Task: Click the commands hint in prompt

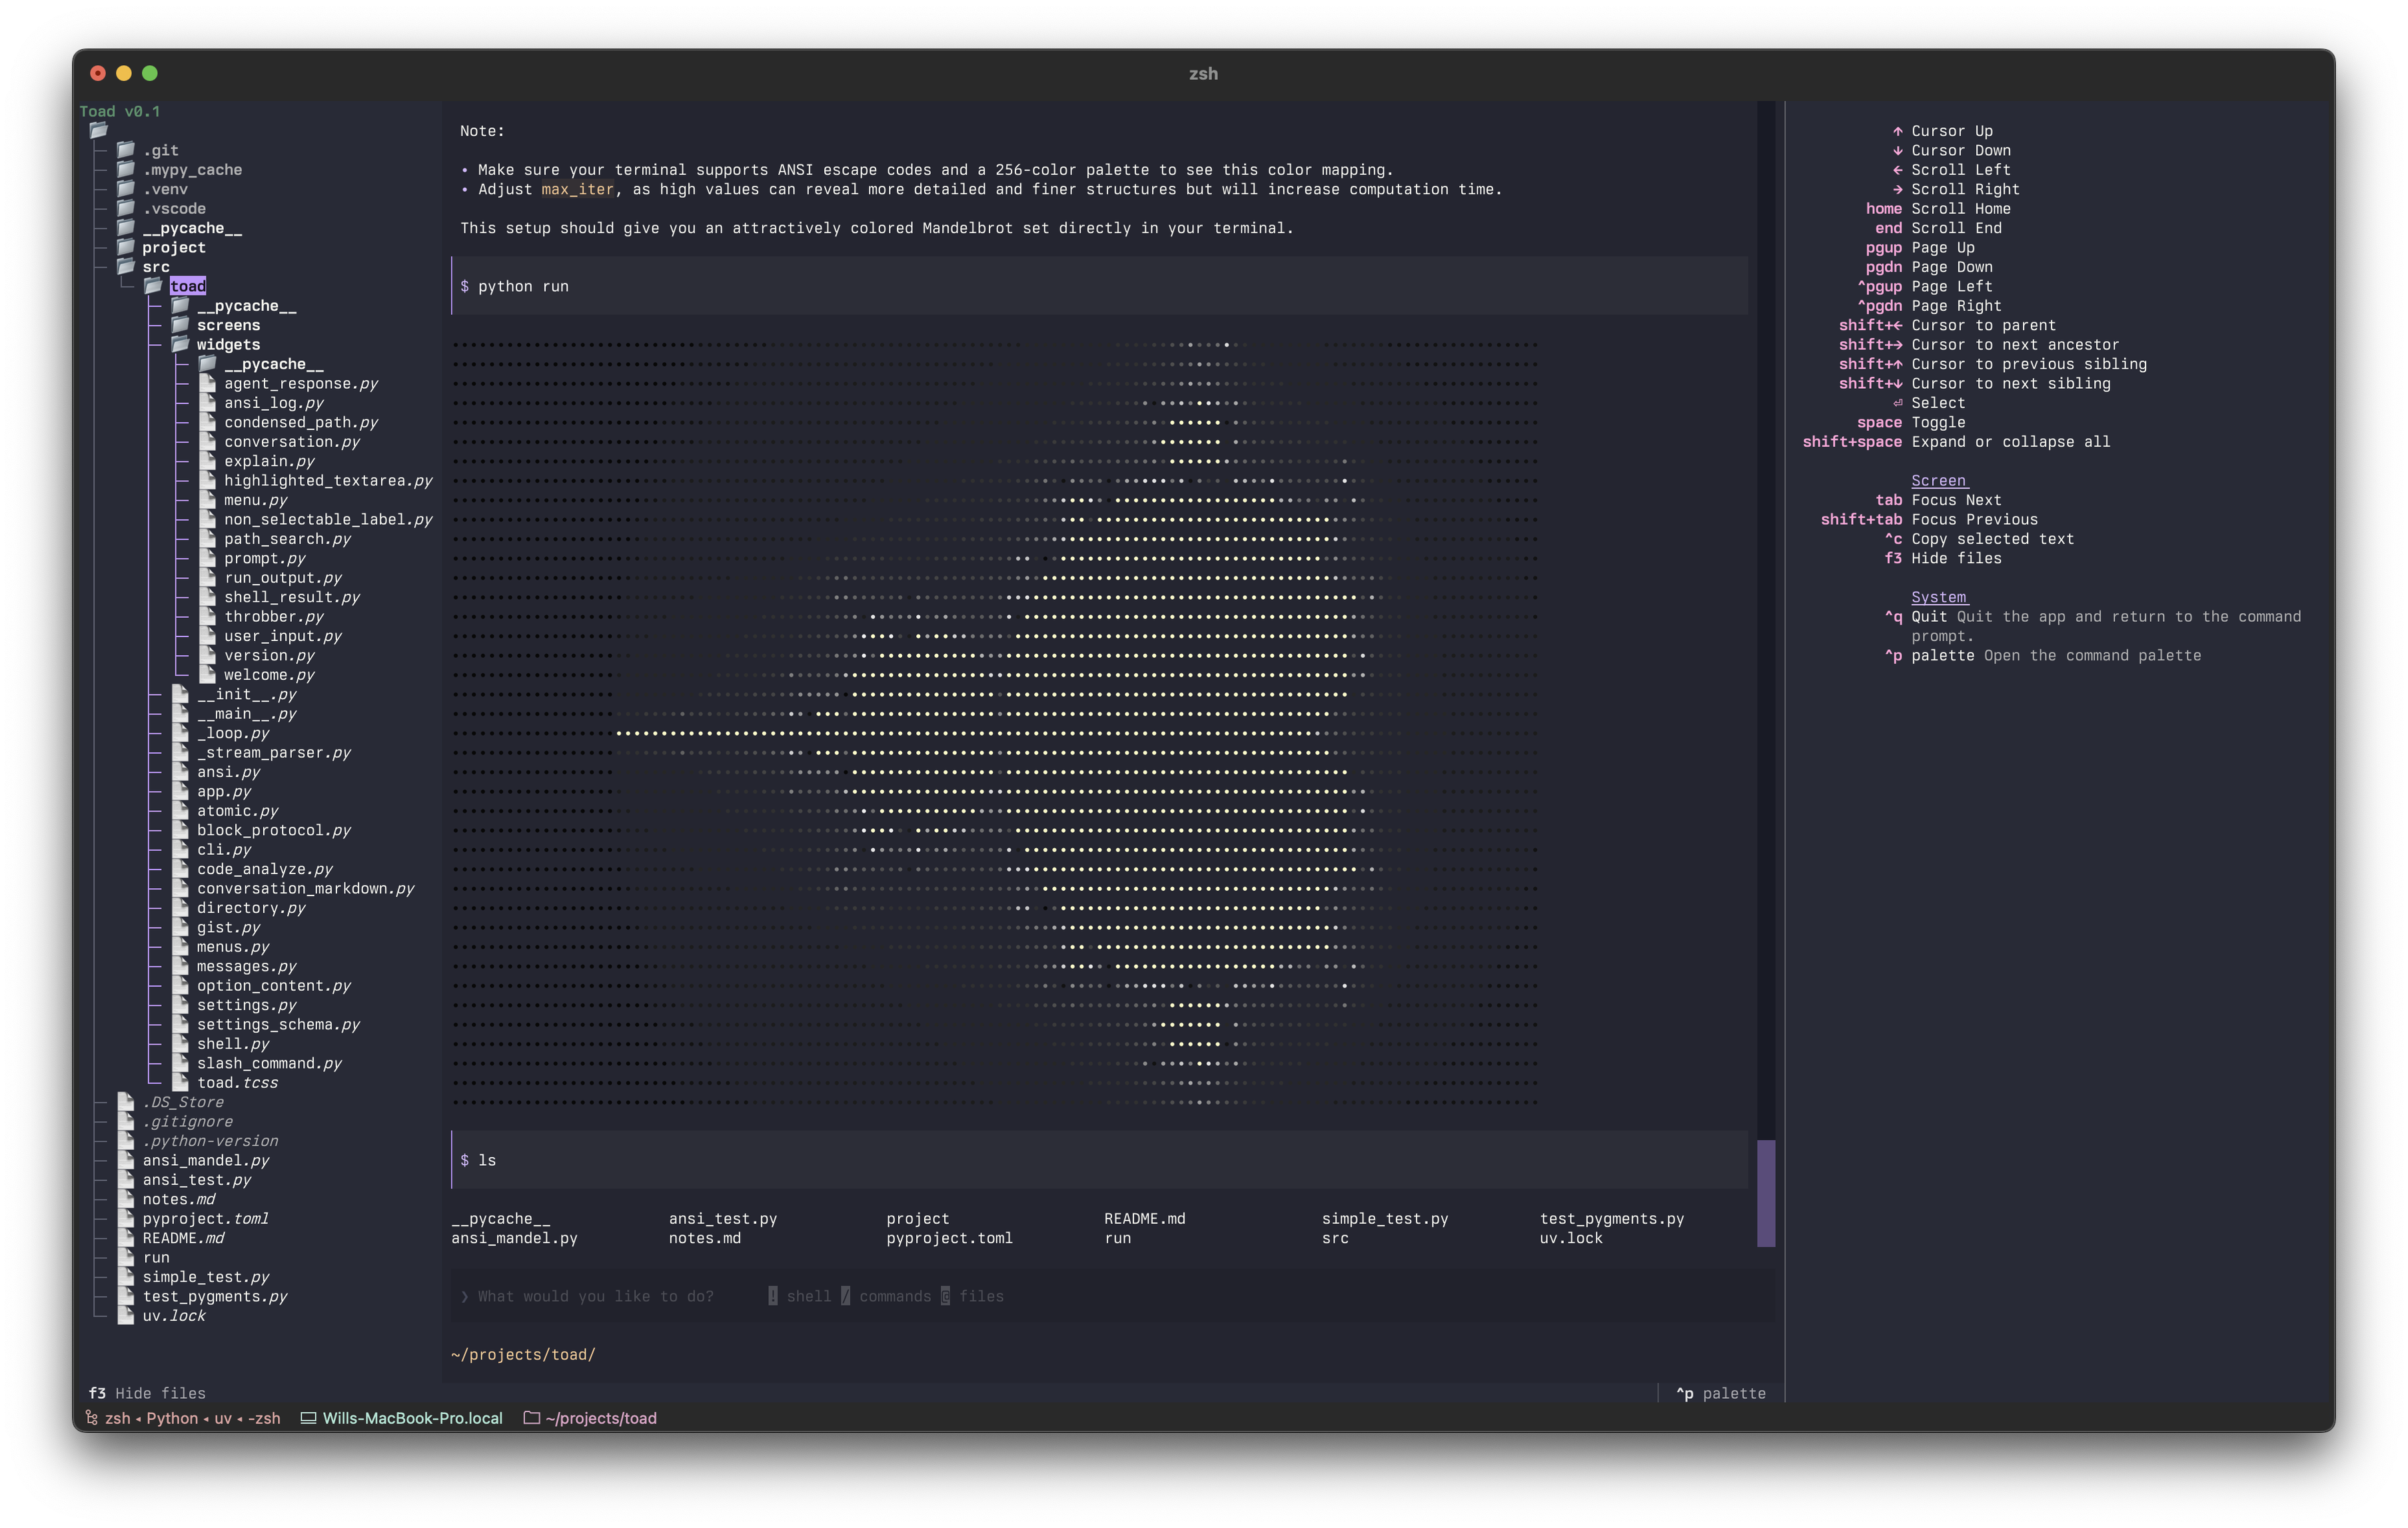Action: [886, 1296]
